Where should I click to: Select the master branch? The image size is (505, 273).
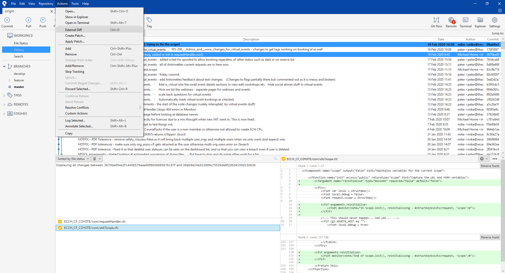(19, 87)
